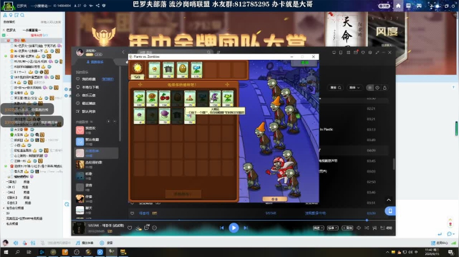Open the blue phone button on the right edge
This screenshot has width=459, height=257.
pos(390,211)
